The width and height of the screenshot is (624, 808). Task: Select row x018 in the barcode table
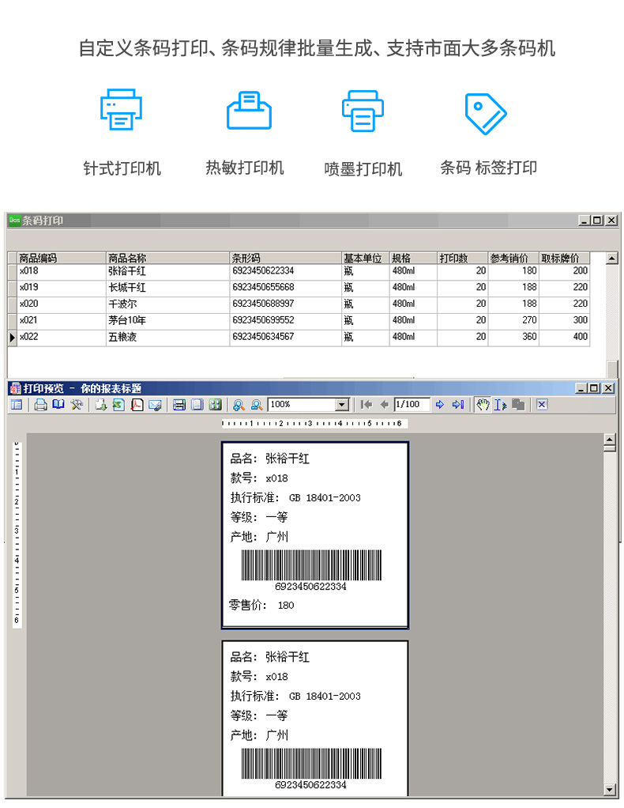[299, 271]
